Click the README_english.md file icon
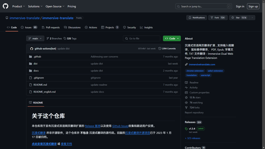265x149 pixels. click(31, 92)
